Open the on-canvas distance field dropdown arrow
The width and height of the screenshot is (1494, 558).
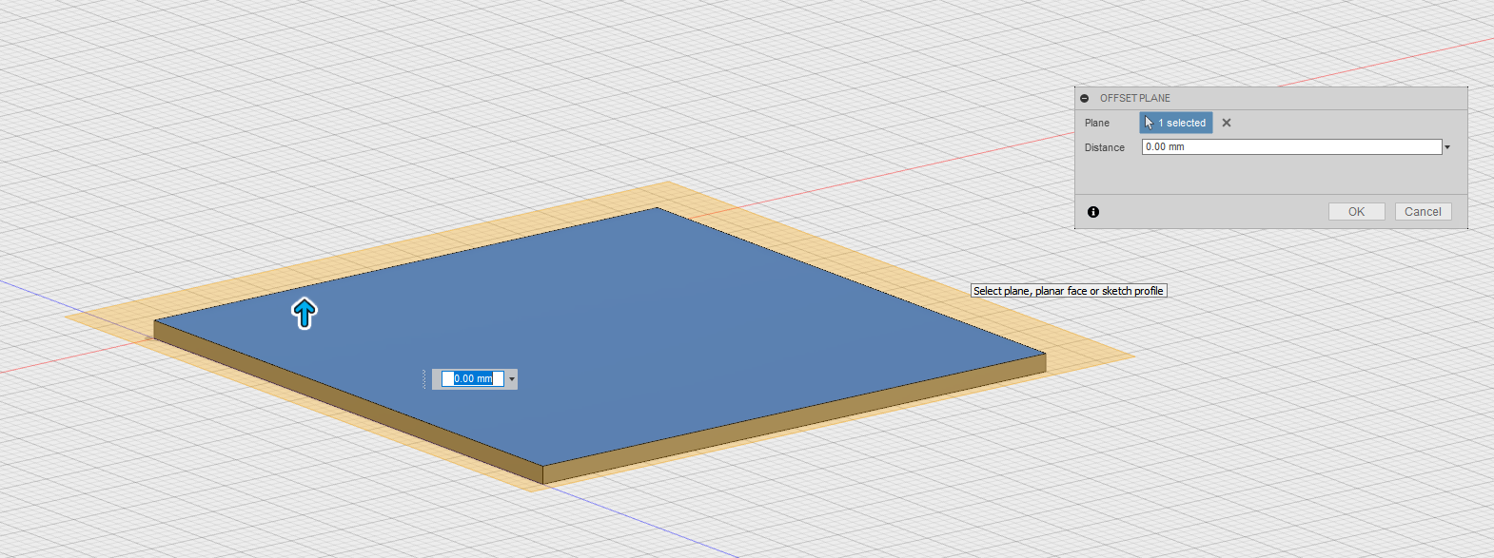coord(512,379)
